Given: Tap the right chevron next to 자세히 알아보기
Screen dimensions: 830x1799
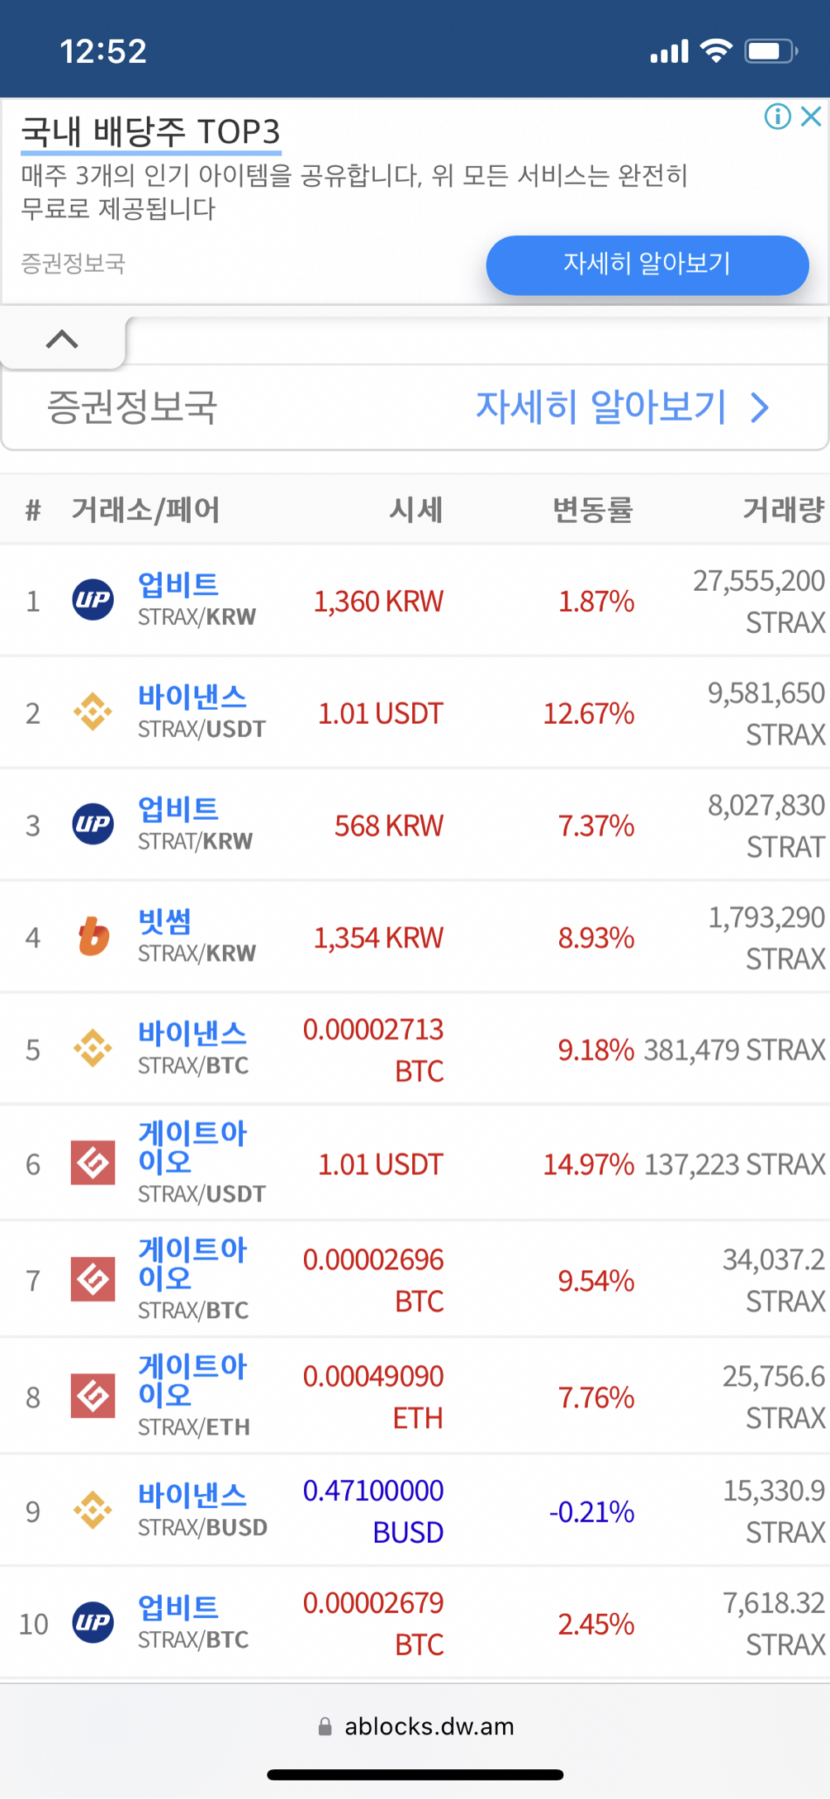Looking at the screenshot, I should (760, 407).
